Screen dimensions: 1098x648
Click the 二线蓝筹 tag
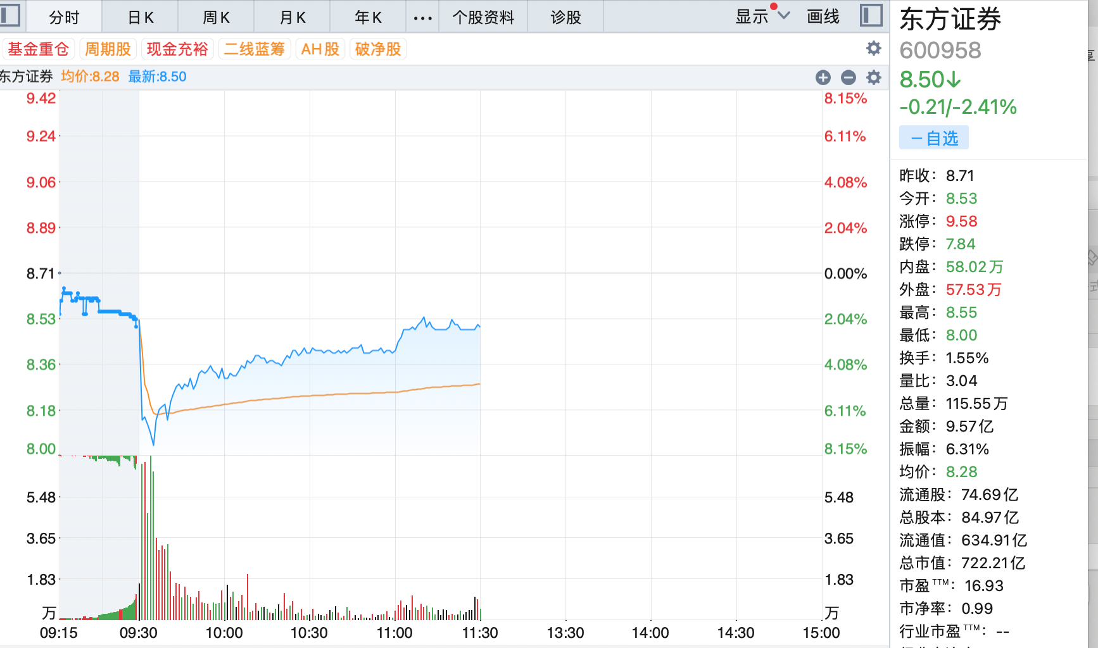255,49
